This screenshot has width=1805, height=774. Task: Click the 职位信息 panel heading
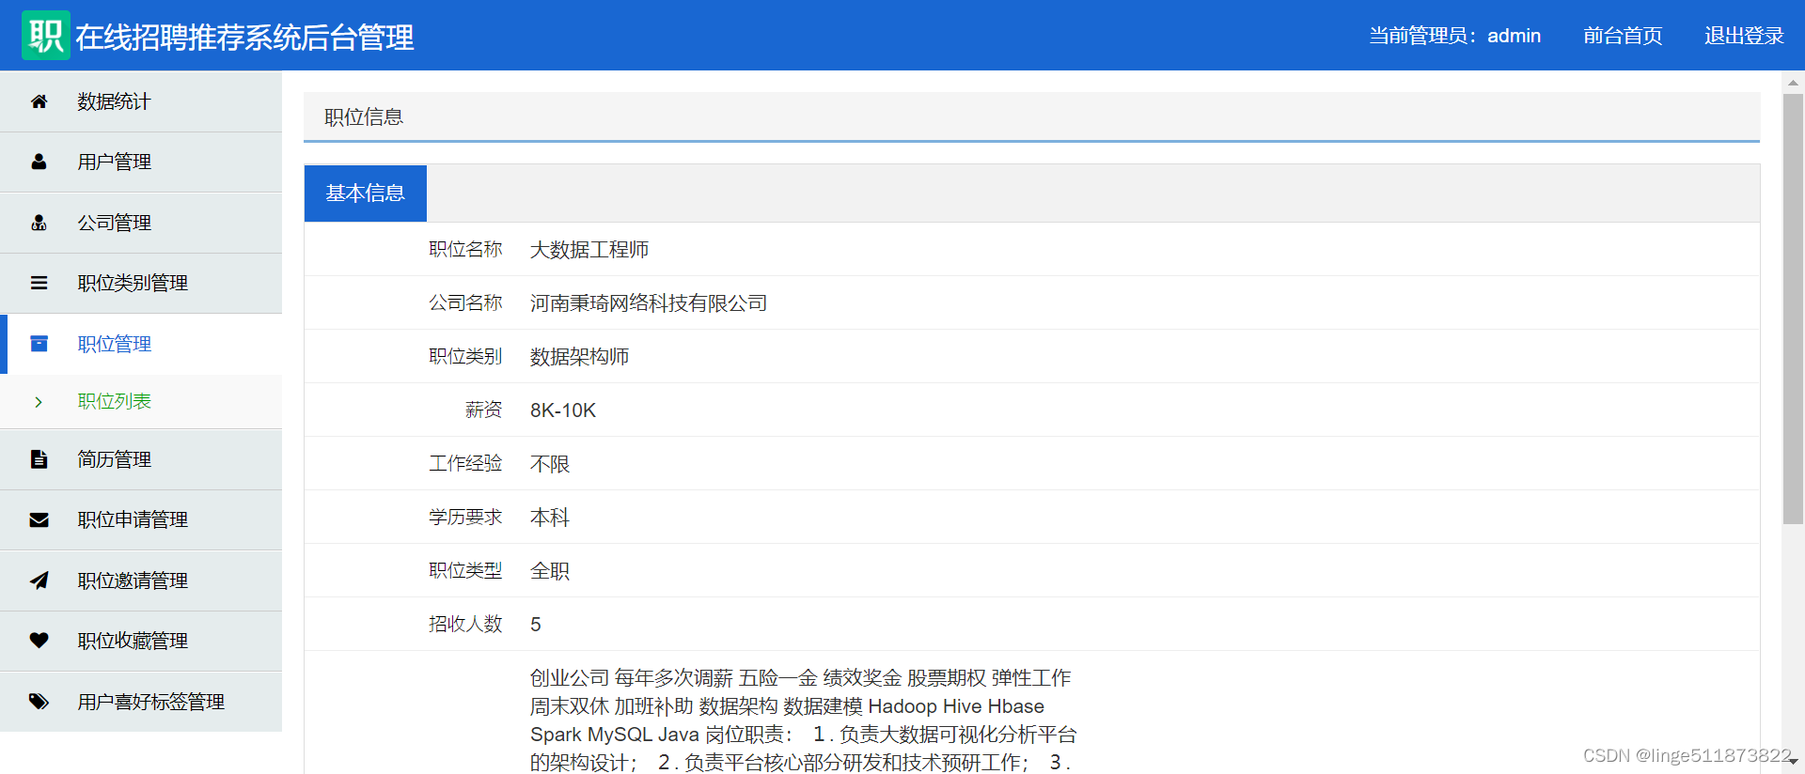364,117
